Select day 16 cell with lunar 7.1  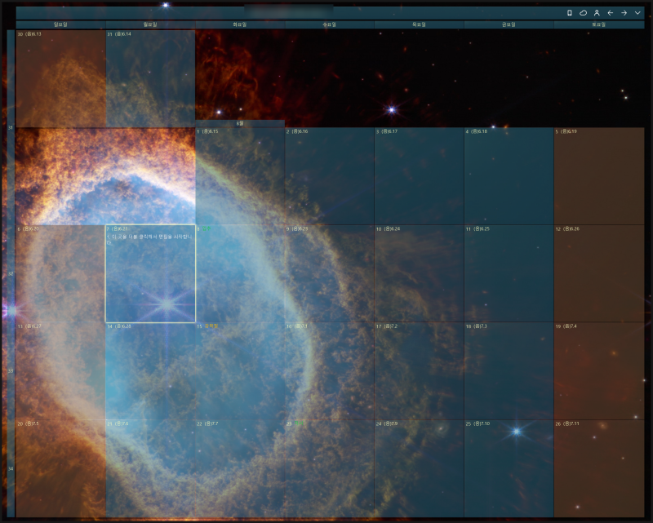(330, 371)
